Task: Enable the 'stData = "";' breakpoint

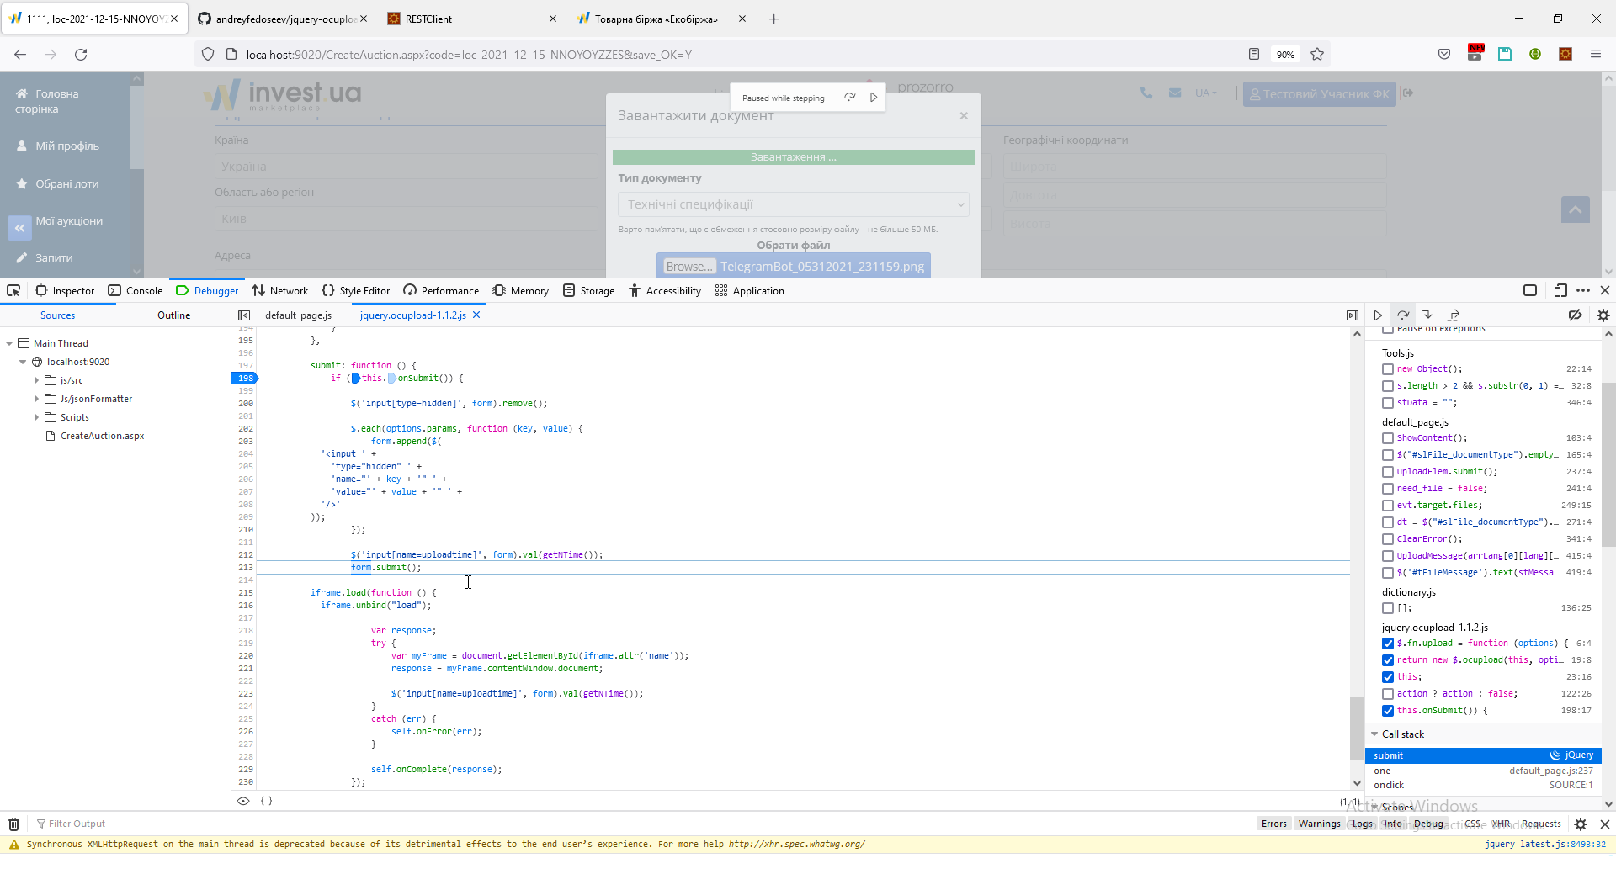Action: (x=1388, y=403)
